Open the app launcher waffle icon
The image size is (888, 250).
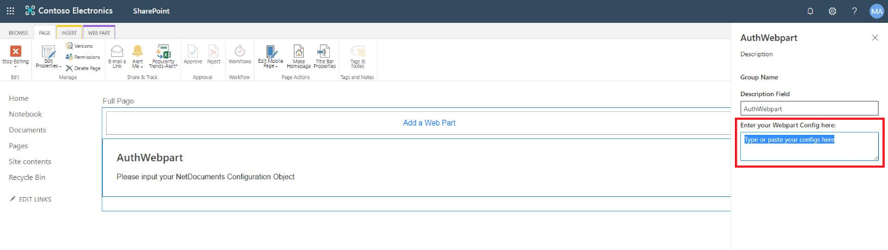click(10, 11)
